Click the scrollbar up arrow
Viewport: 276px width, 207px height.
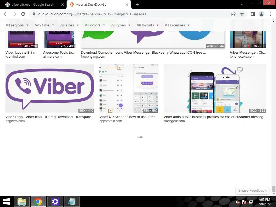274,22
